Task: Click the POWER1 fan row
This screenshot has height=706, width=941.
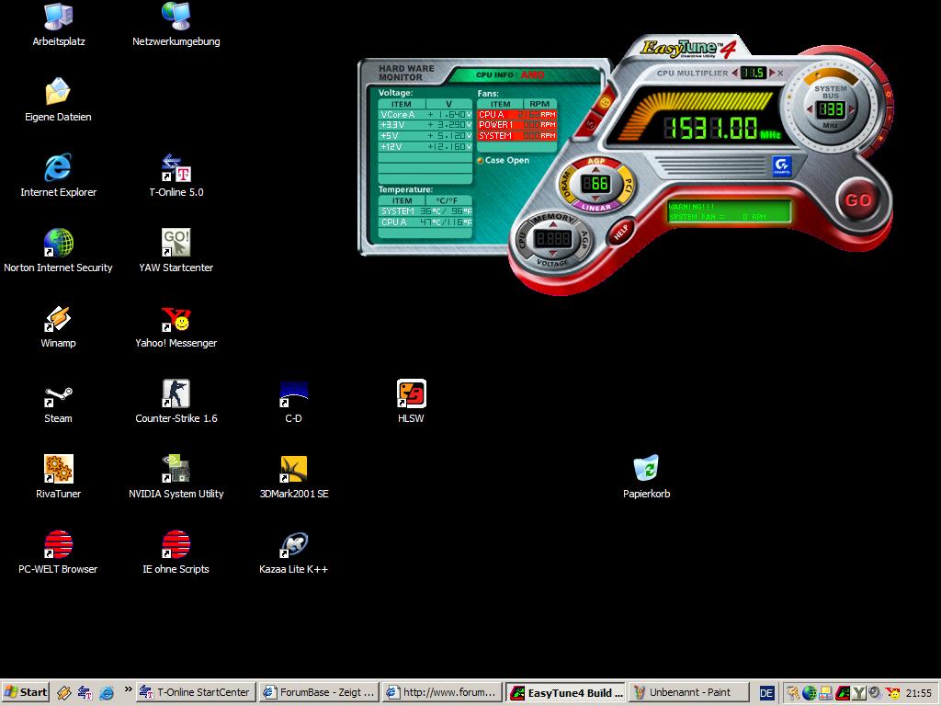Action: pyautogui.click(x=516, y=125)
